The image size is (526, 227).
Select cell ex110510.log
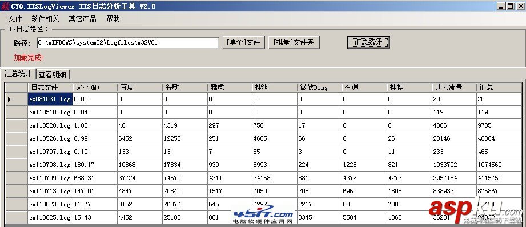[x=50, y=112]
